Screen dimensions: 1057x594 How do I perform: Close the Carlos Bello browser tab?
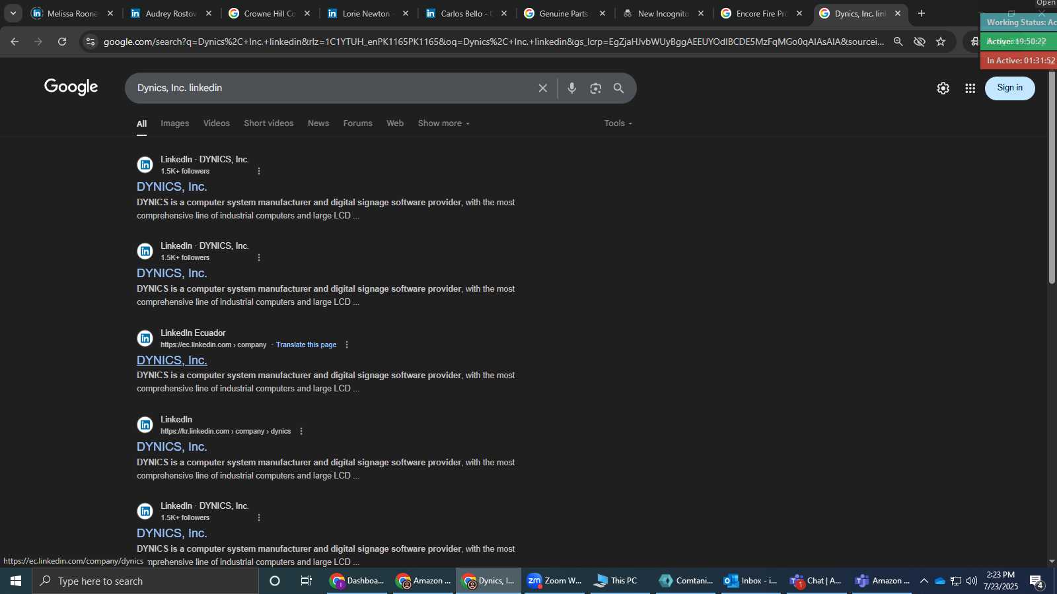(x=504, y=13)
